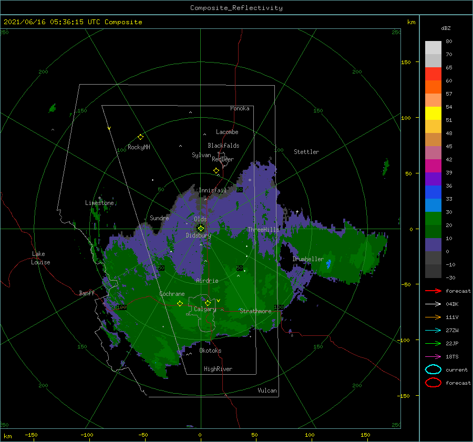Click the cyan 'current' ellipse legend icon

[x=433, y=369]
